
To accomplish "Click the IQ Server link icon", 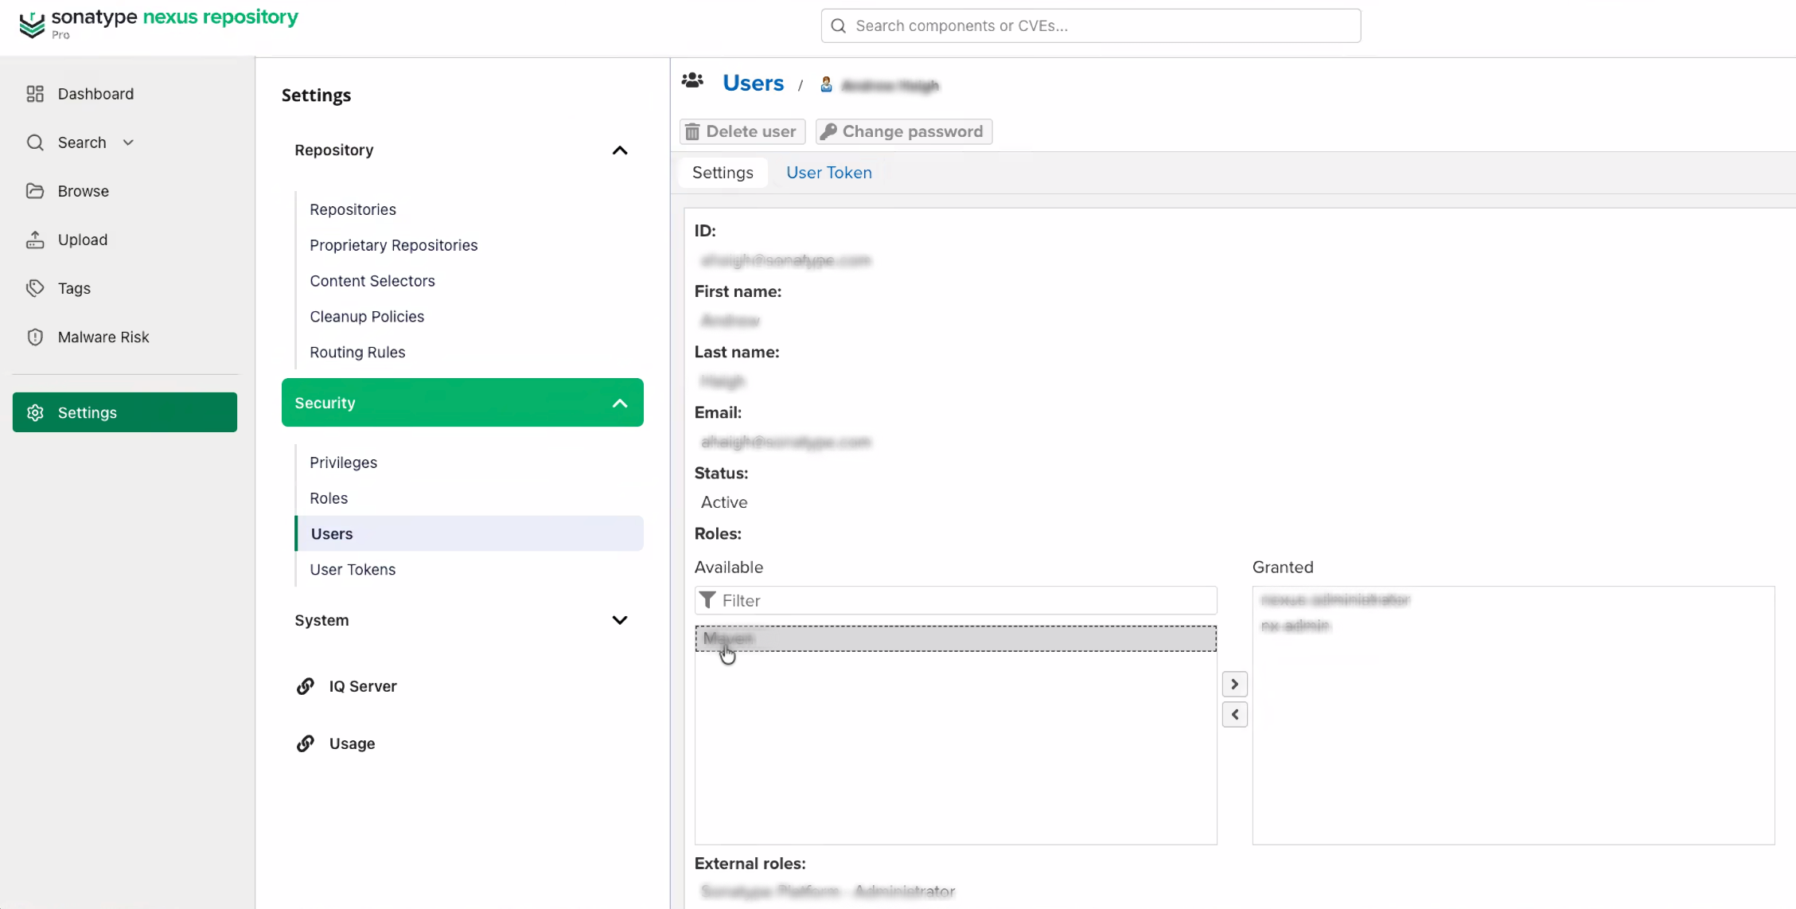I will click(x=306, y=686).
